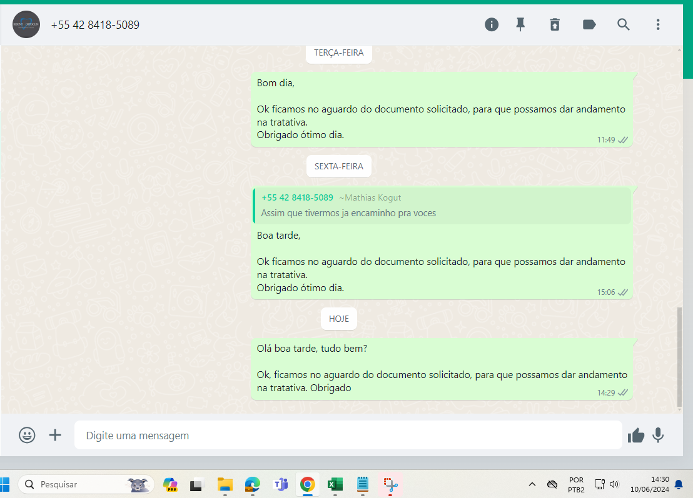
Task: Click the 15:06 message timestamp
Action: tap(606, 292)
